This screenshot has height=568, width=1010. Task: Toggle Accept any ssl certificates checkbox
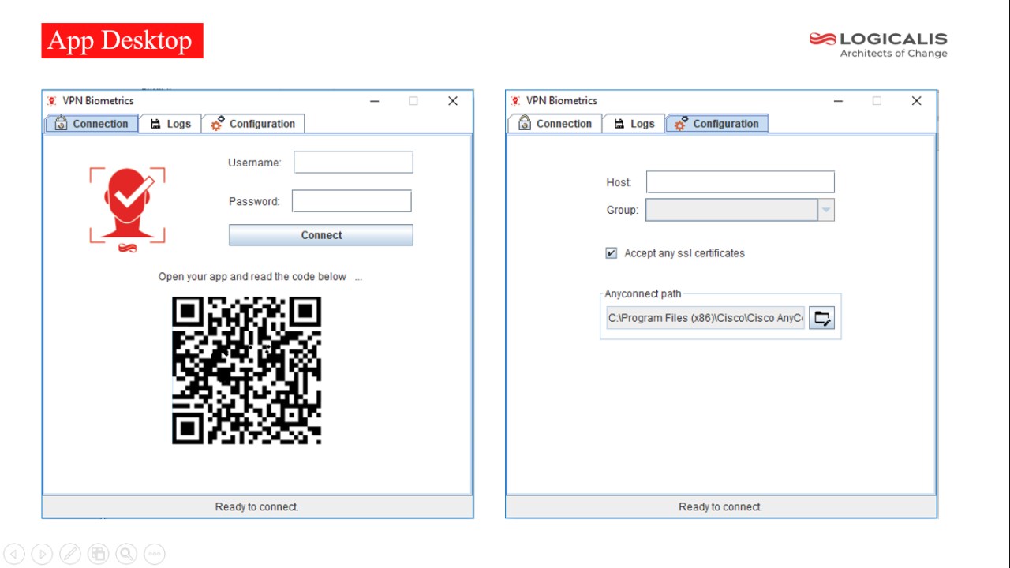pyautogui.click(x=611, y=253)
